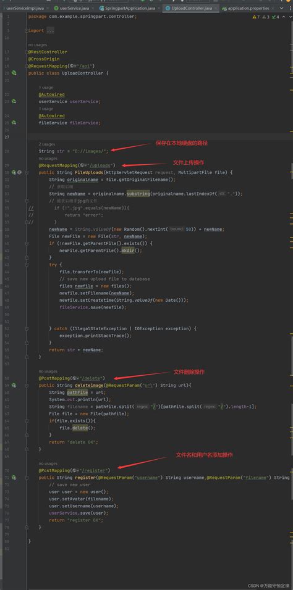
Task: Select the UploadController.java tab
Action: pyautogui.click(x=192, y=8)
